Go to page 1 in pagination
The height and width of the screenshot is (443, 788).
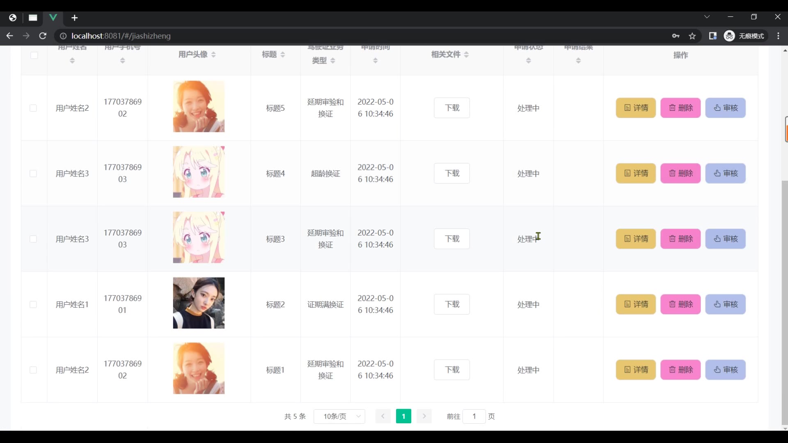point(403,416)
